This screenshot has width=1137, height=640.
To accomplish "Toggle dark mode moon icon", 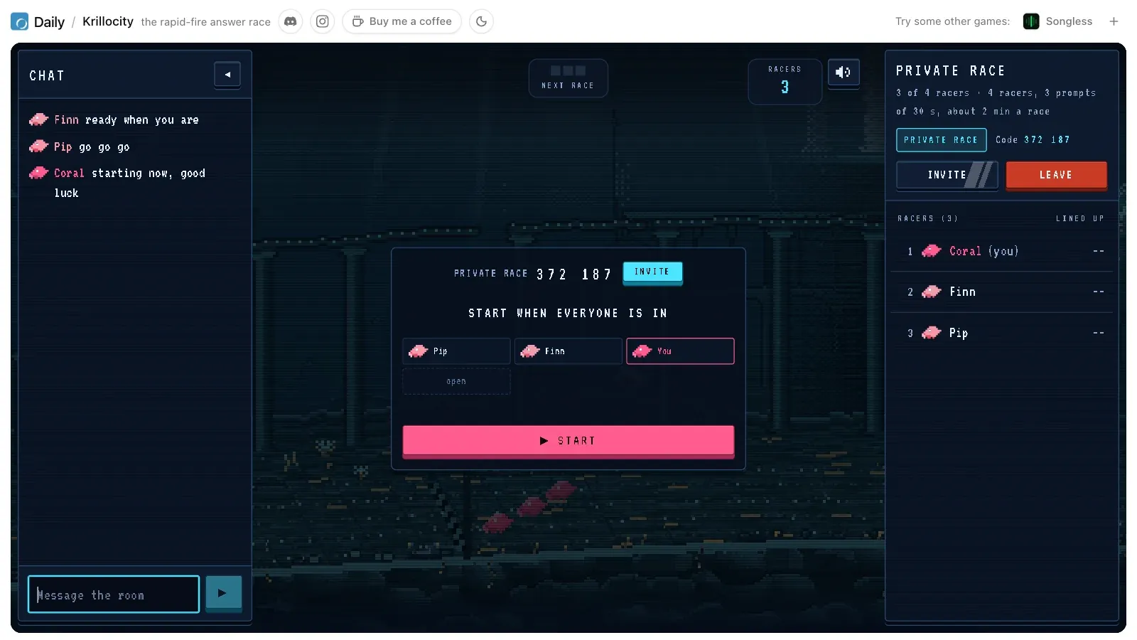I will (x=482, y=21).
